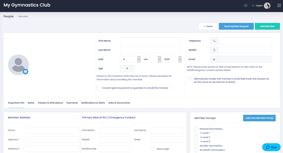
Task: Click the Add Member button
Action: pyautogui.click(x=267, y=26)
